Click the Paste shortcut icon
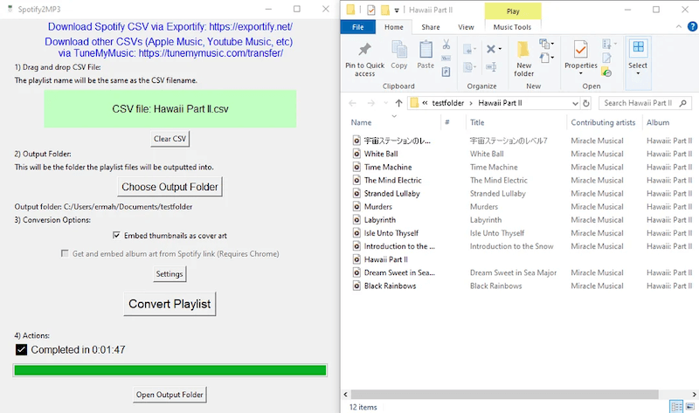The height and width of the screenshot is (413, 699). coord(446,72)
